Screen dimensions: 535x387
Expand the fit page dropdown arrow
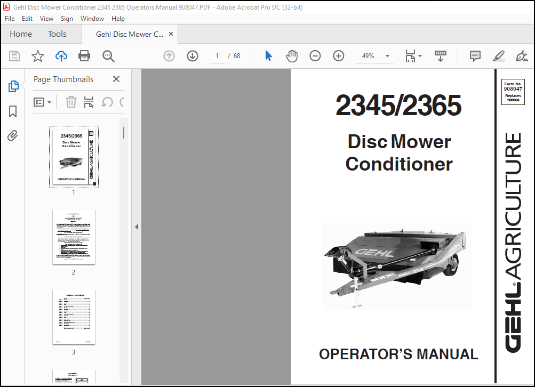420,56
